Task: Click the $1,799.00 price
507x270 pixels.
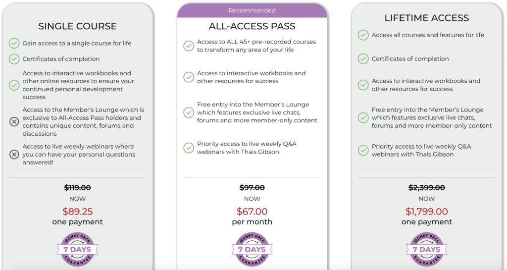Action: (x=426, y=212)
